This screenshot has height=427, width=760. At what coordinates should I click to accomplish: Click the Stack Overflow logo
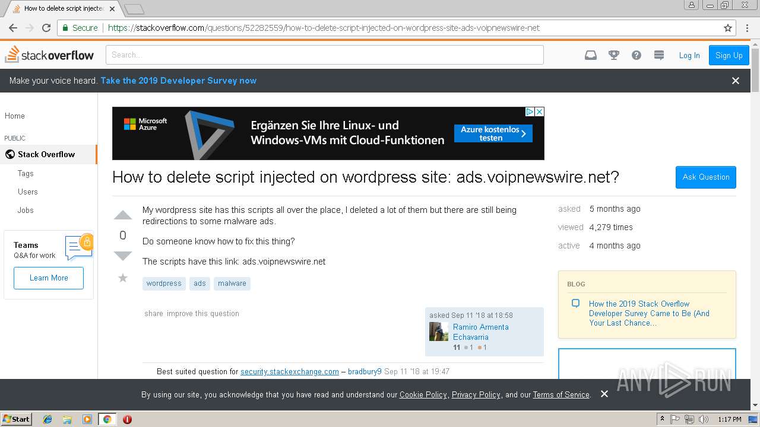tap(49, 55)
